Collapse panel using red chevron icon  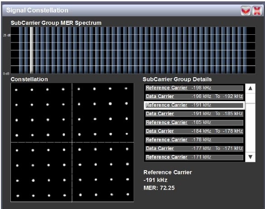(246, 11)
